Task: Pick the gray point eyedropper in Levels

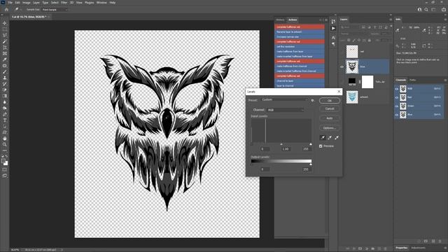Action: pos(330,138)
